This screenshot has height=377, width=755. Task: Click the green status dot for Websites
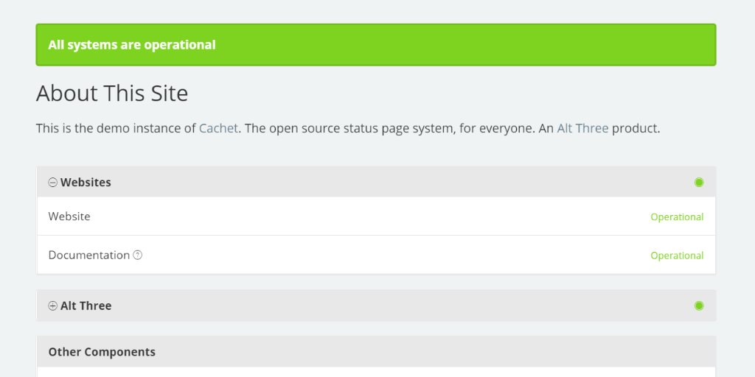point(699,183)
